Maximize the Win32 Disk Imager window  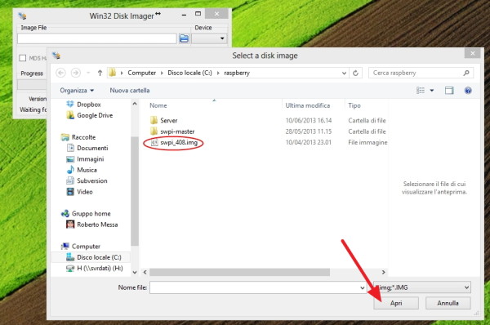click(x=198, y=14)
